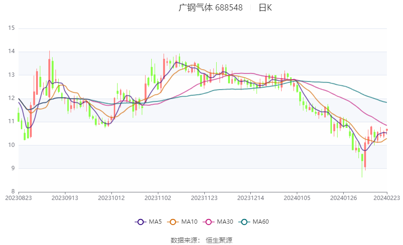The height and width of the screenshot is (245, 403).
Task: Toggle the MA60 legend series
Action: click(254, 222)
